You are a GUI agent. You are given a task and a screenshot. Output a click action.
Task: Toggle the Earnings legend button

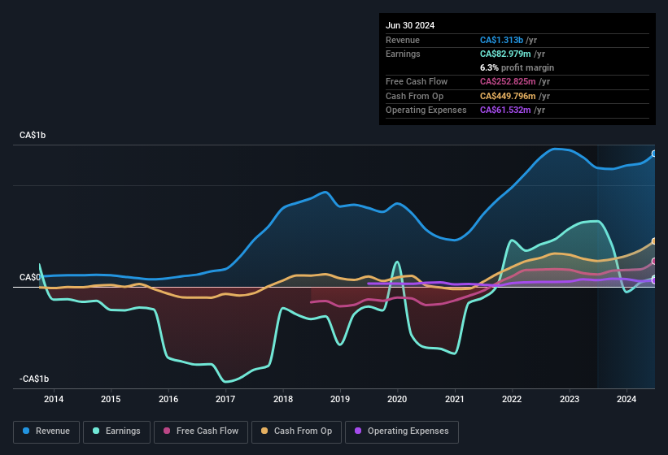point(116,431)
